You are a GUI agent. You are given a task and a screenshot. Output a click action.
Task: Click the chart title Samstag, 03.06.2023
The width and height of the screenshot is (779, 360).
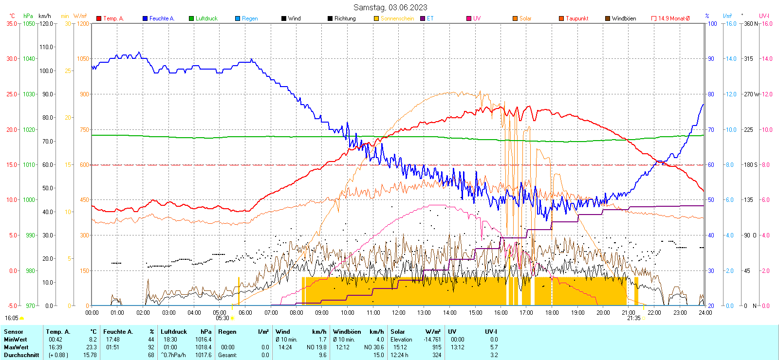[390, 7]
